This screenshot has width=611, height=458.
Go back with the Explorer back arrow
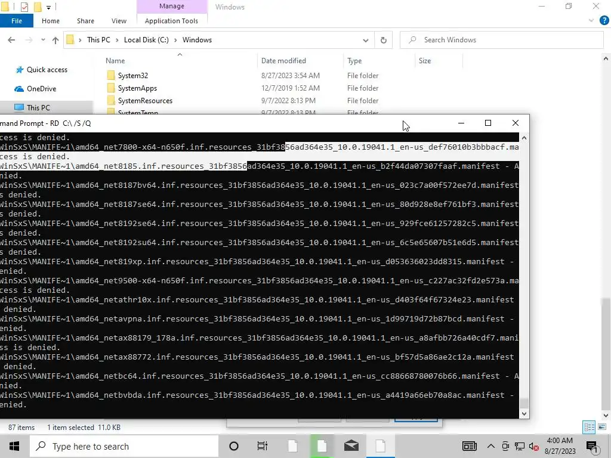(x=11, y=40)
